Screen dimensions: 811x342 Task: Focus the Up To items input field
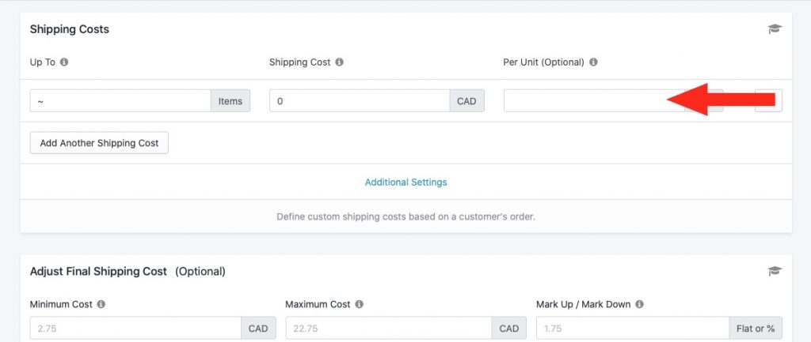(120, 100)
